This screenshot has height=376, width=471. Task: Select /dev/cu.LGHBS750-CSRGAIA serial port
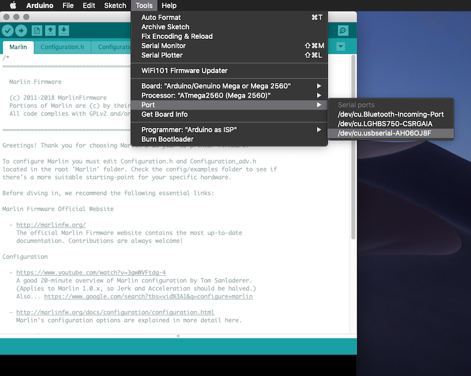click(391, 124)
